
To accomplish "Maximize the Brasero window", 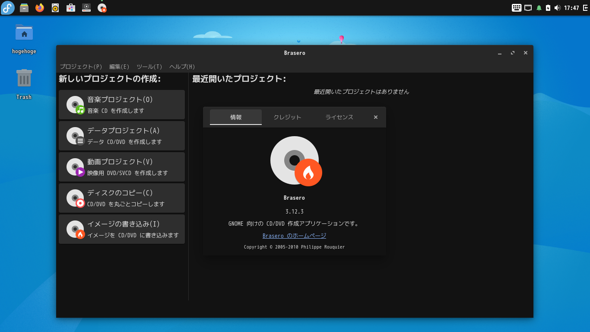I will tap(513, 53).
